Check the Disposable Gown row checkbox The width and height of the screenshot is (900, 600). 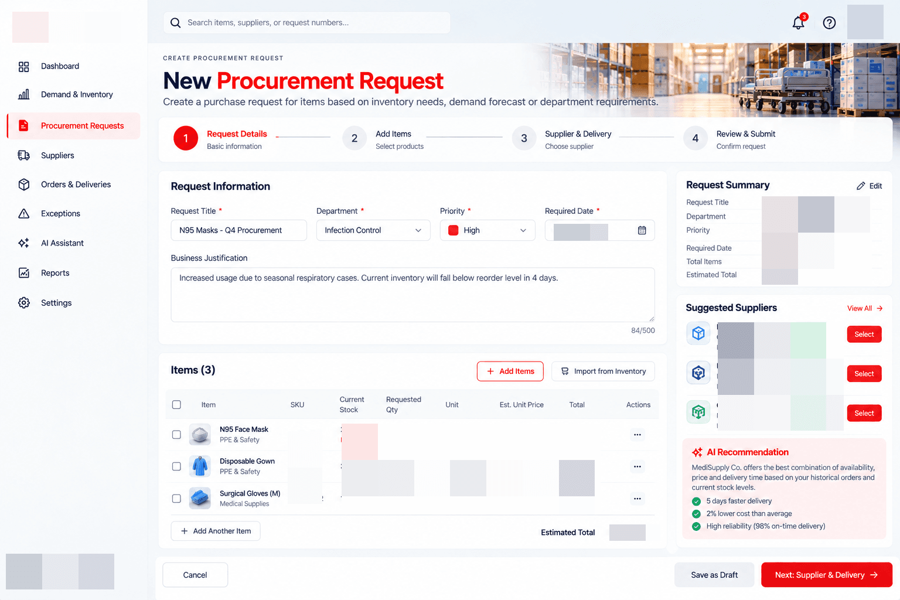click(176, 466)
